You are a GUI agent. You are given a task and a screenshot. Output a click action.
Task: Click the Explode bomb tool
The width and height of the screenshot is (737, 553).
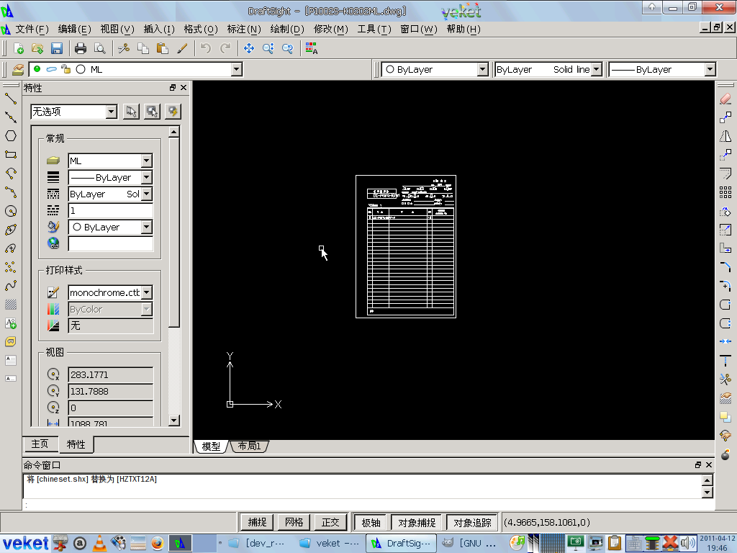pos(725,455)
